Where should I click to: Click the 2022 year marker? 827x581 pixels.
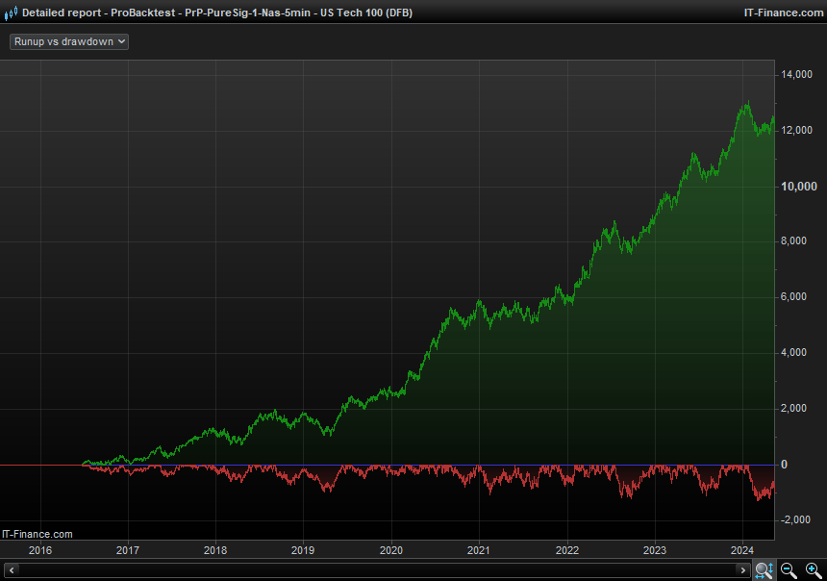coord(566,550)
